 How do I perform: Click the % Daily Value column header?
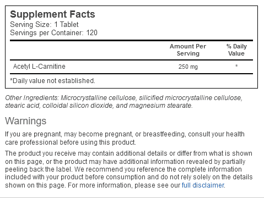(236, 50)
